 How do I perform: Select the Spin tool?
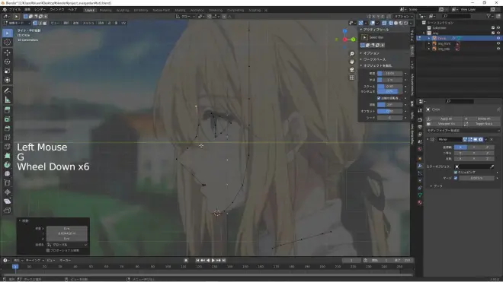(x=8, y=165)
